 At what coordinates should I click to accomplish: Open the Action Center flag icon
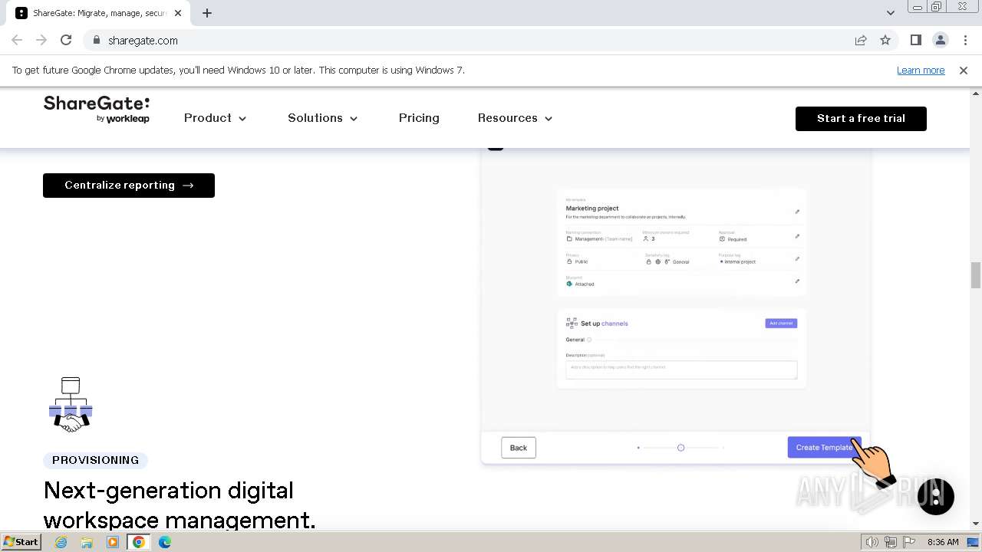[x=910, y=542]
